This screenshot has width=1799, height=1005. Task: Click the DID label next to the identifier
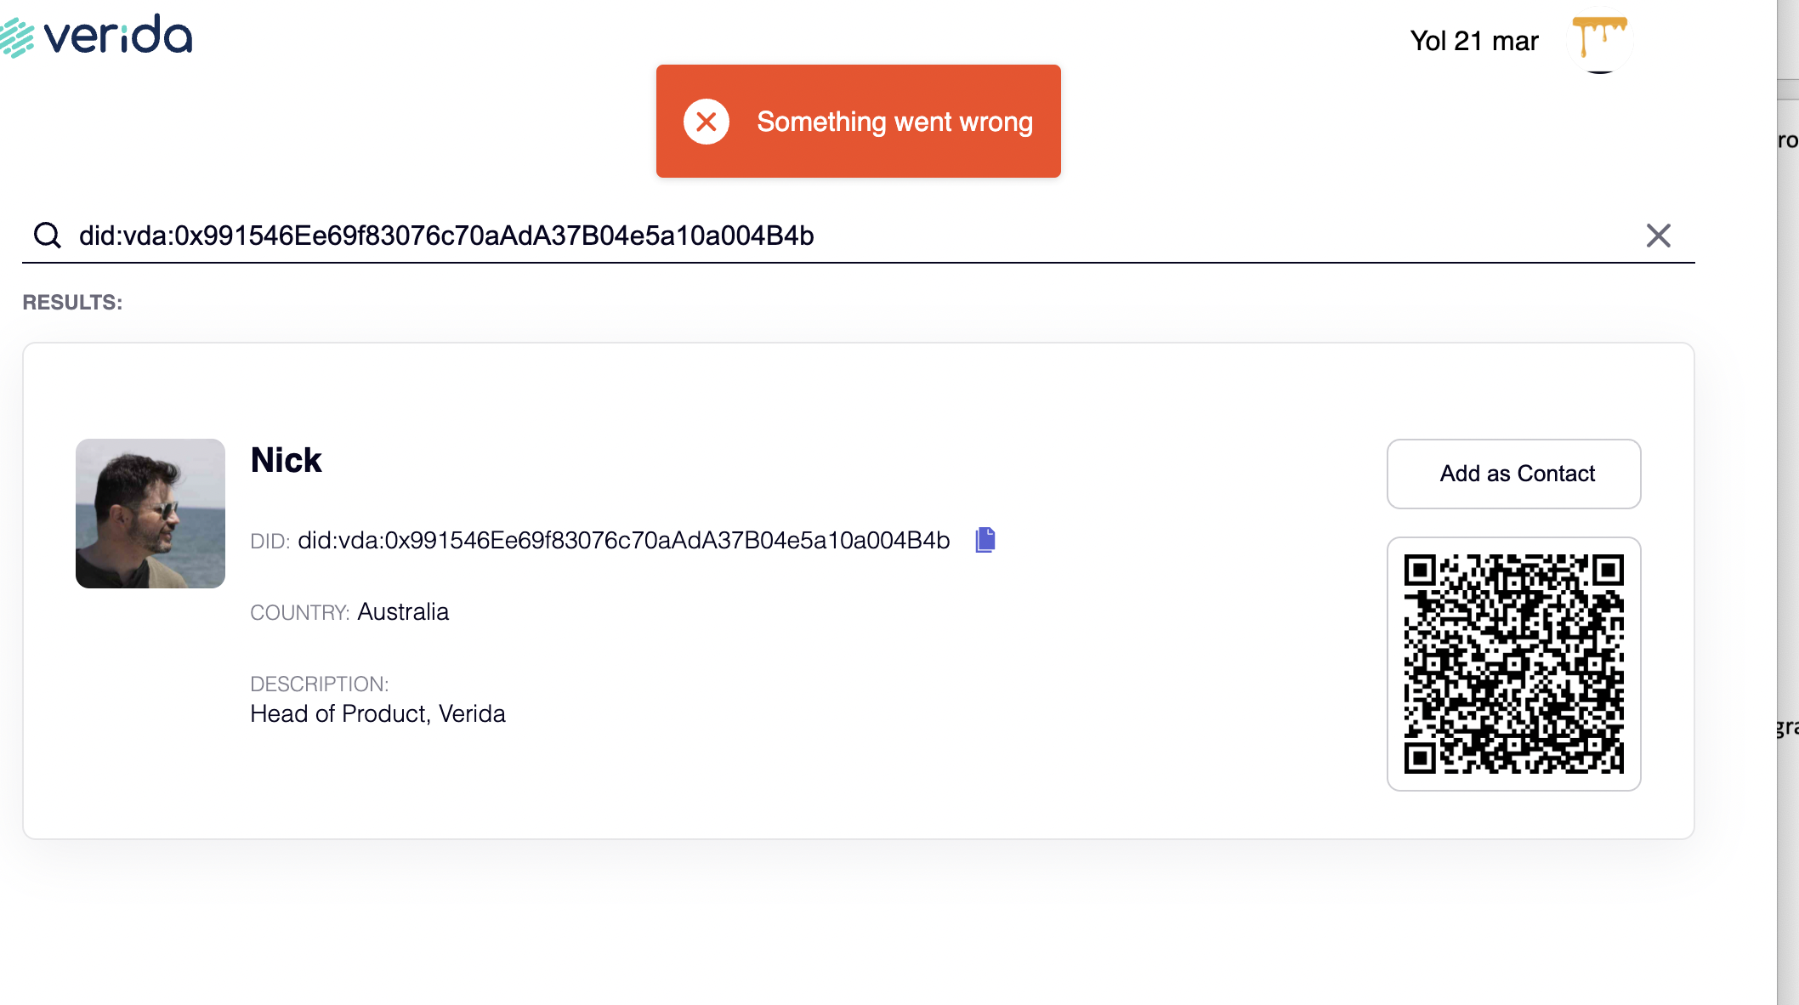[270, 540]
